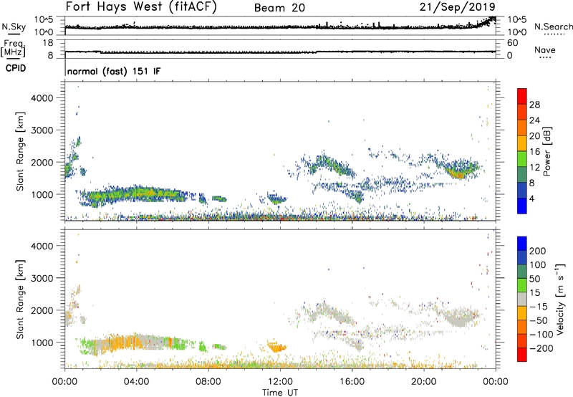
Task: Click the 16:00 time tick label
Action: pos(352,382)
